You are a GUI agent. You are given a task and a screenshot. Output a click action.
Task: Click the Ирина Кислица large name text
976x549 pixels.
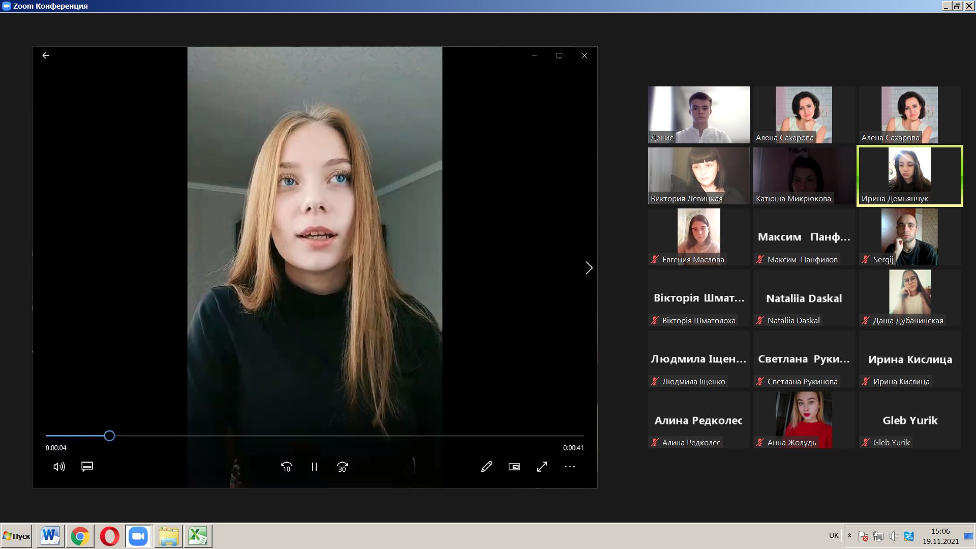point(910,359)
